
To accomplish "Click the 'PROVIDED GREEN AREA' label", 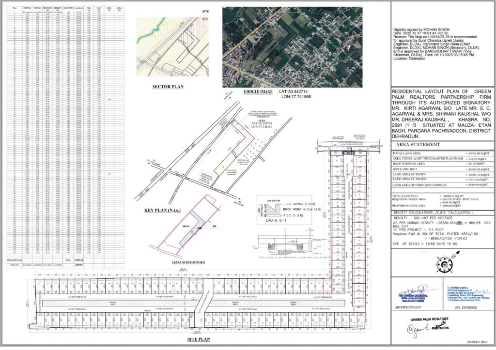I will pos(408,206).
